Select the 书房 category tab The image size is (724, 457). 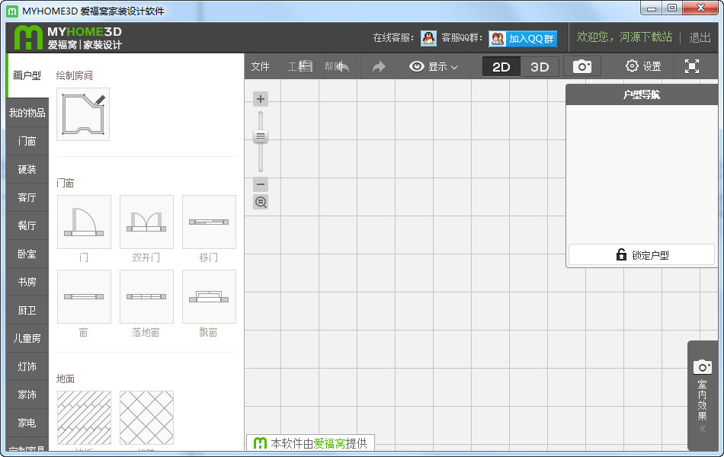(x=27, y=282)
